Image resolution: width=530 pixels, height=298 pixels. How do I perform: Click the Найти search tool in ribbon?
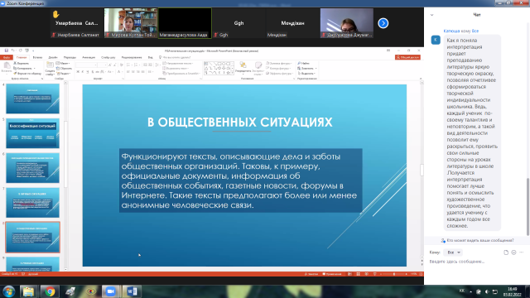tap(304, 63)
